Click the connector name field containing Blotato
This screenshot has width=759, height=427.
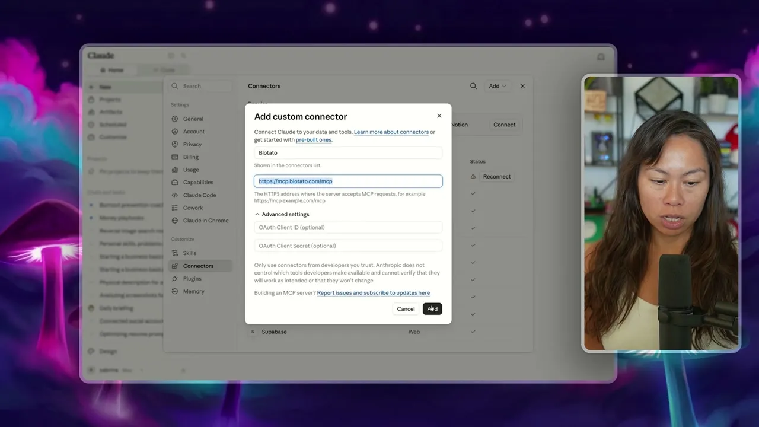click(348, 153)
